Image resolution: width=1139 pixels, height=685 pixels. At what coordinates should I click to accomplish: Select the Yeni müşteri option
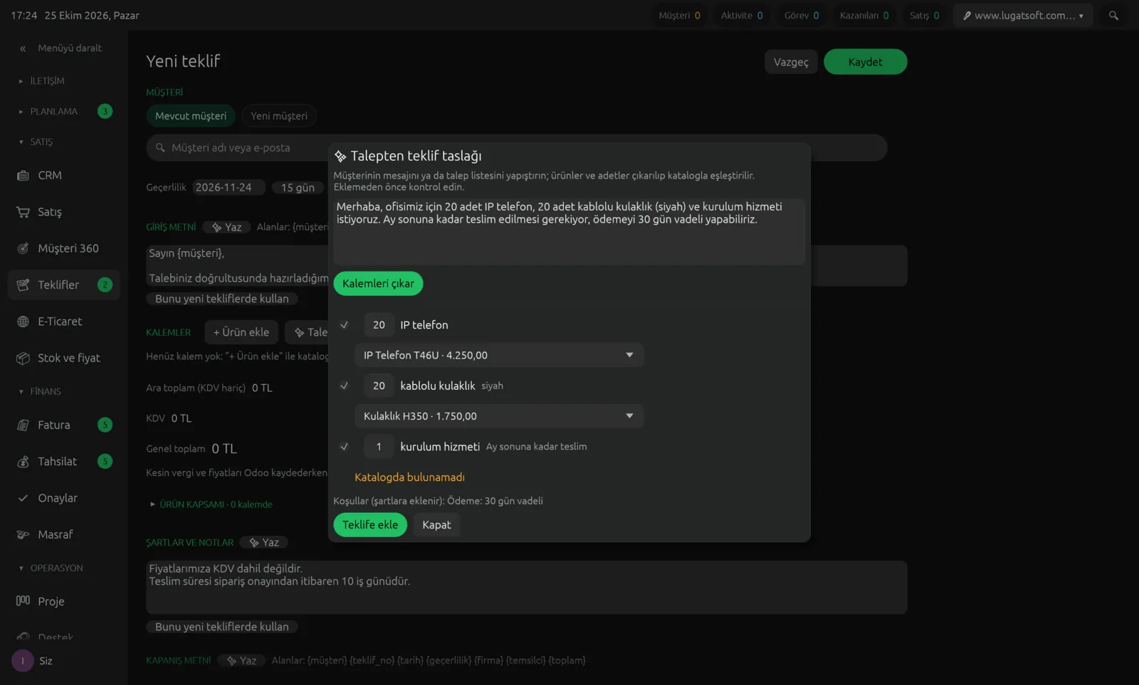(x=279, y=116)
